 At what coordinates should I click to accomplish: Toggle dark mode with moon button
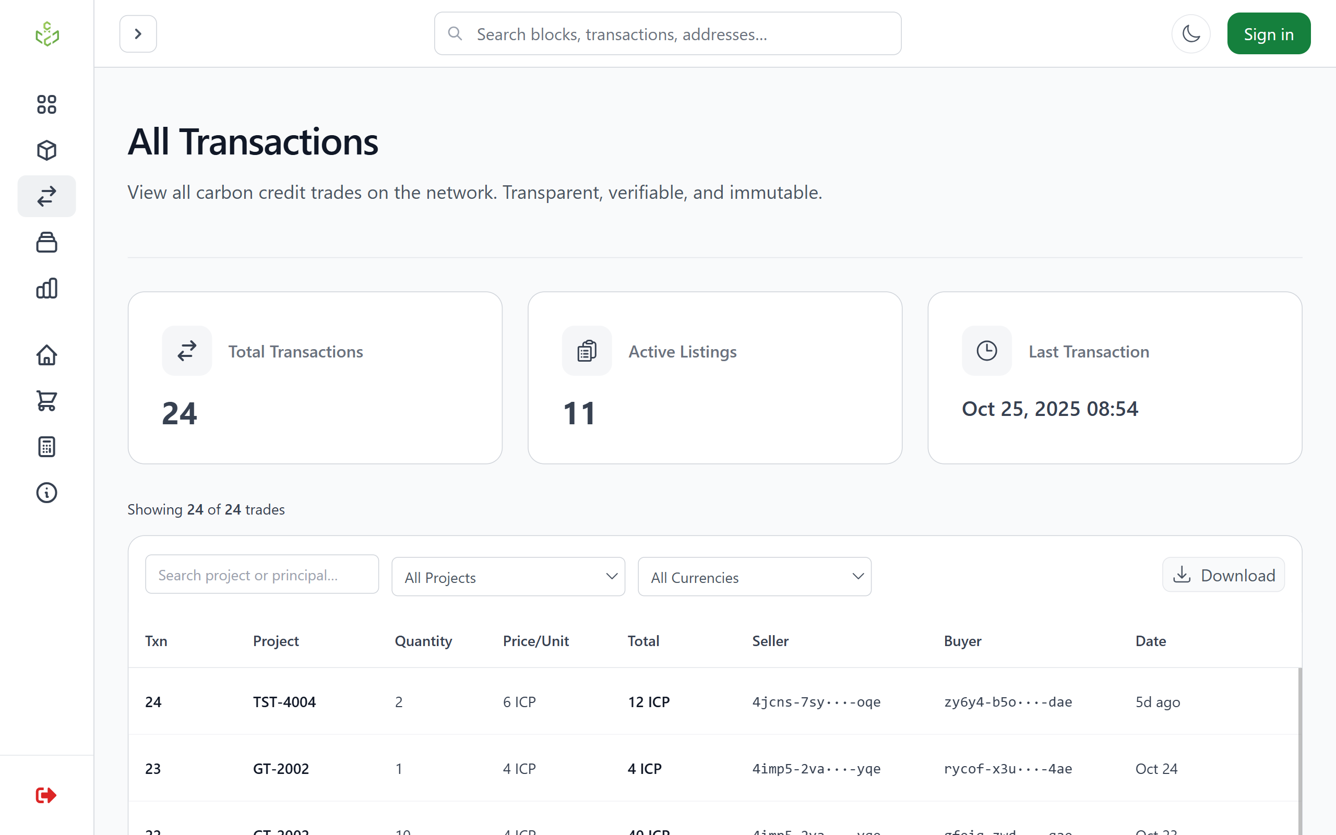click(1191, 34)
